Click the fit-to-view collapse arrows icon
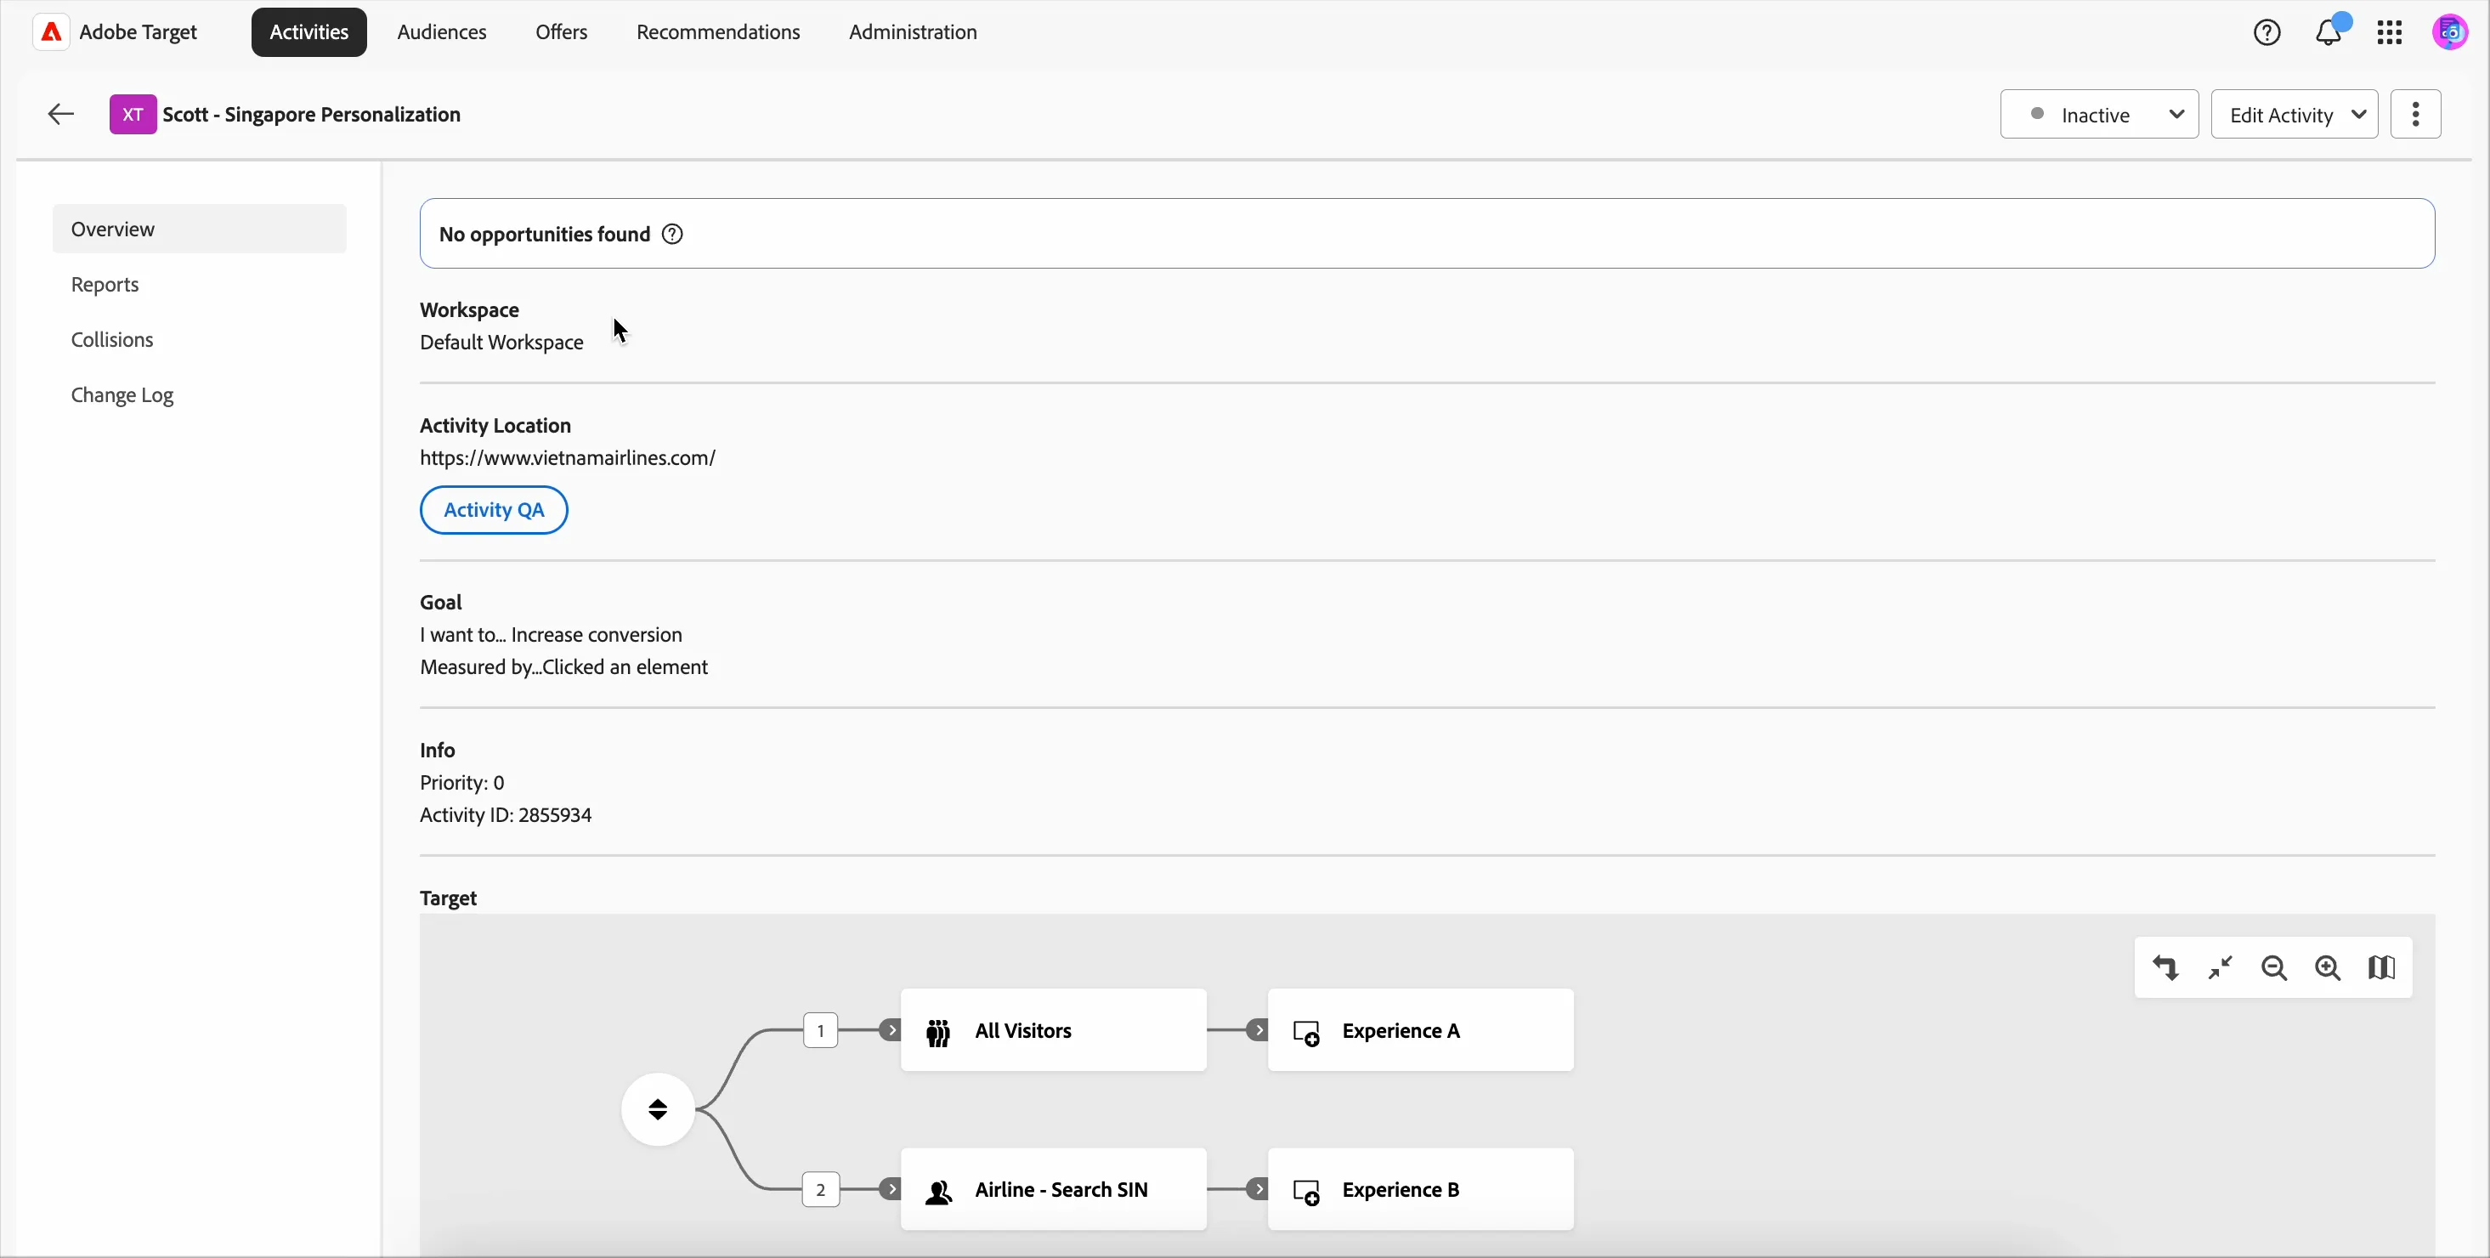This screenshot has width=2490, height=1258. (2221, 968)
